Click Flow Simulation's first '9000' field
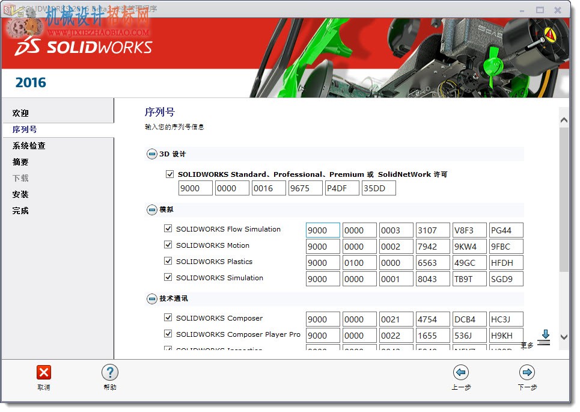 pos(323,230)
